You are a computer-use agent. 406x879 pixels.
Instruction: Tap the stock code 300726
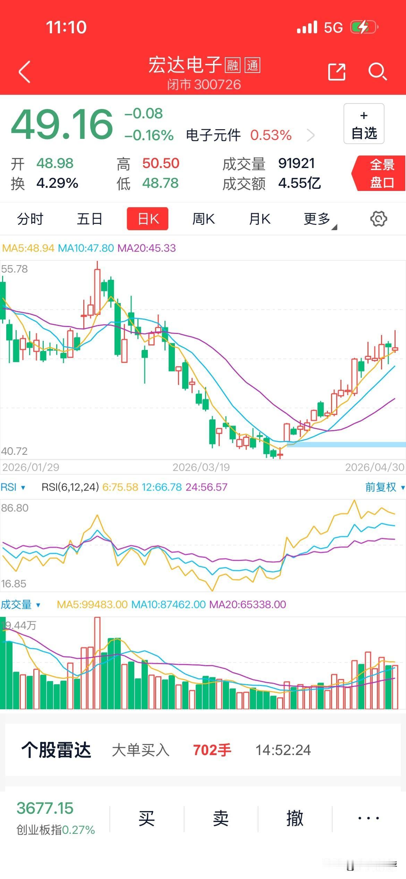[x=217, y=85]
